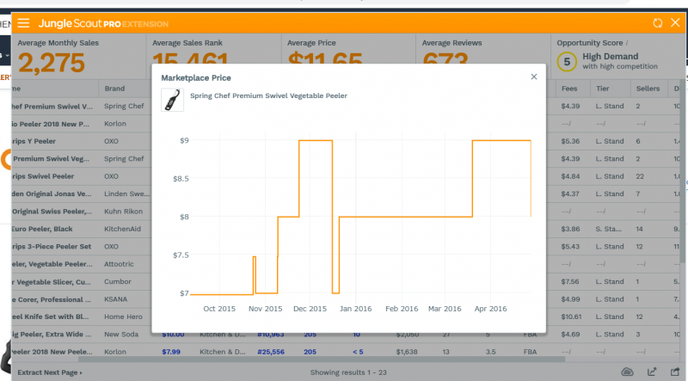This screenshot has height=381, width=688.
Task: Click the Opportunity Score info icon
Action: pyautogui.click(x=627, y=43)
